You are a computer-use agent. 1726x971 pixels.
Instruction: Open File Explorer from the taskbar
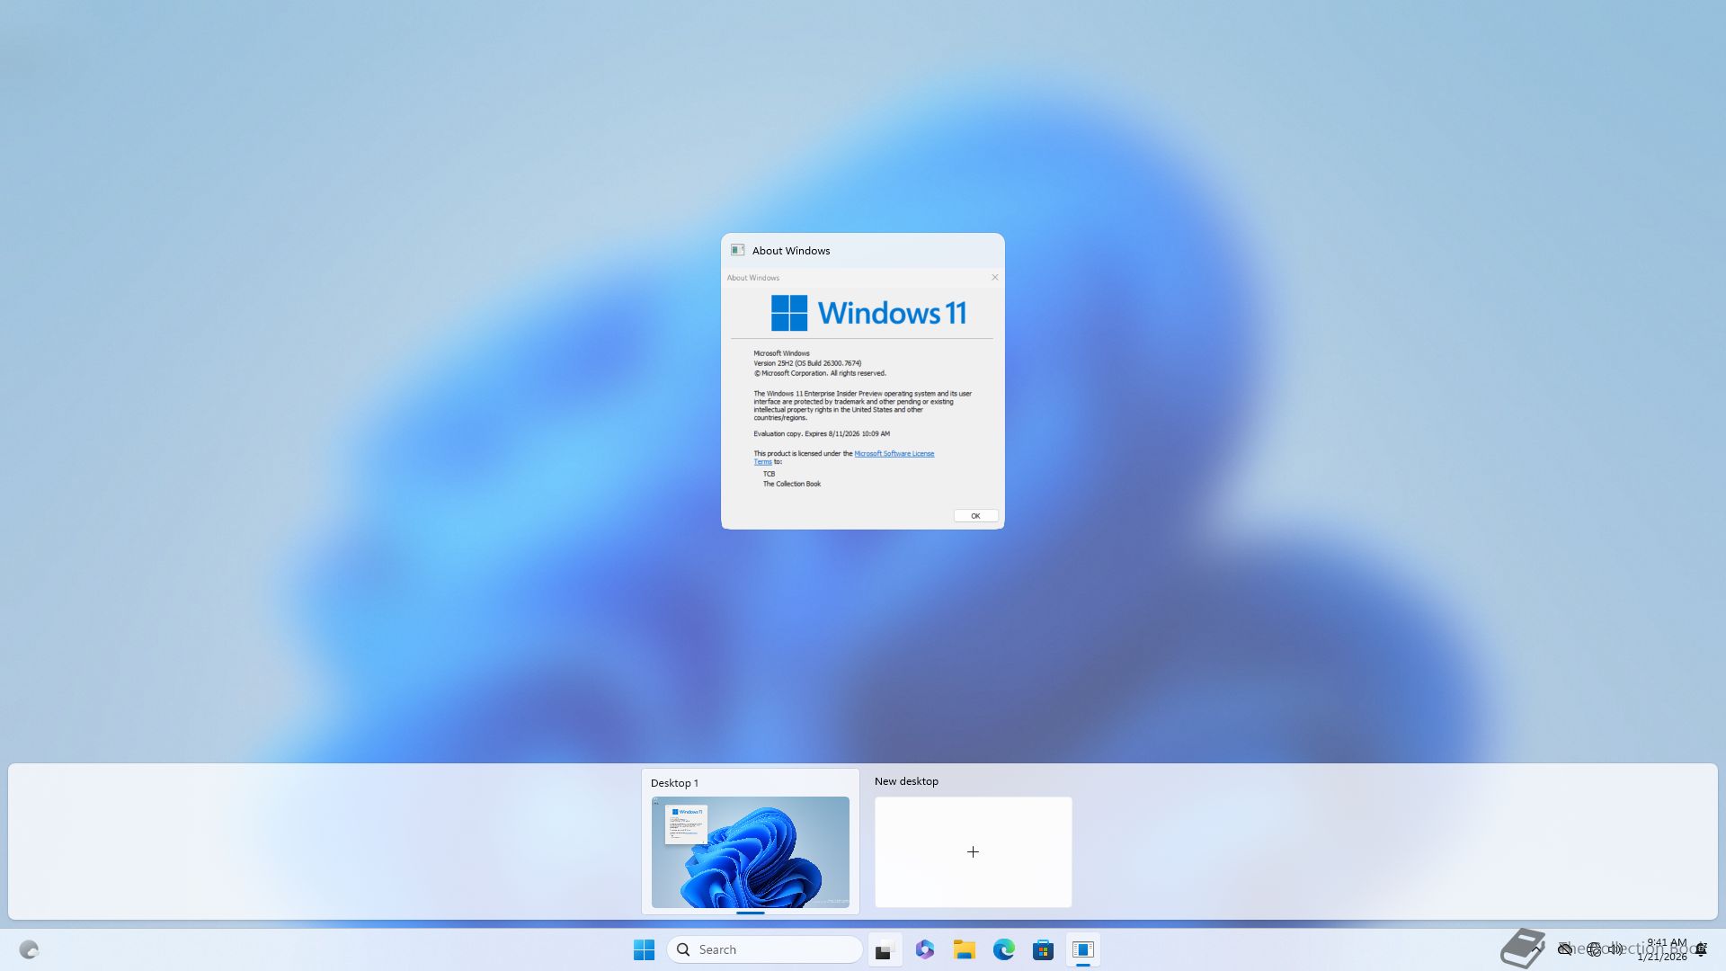pos(964,949)
